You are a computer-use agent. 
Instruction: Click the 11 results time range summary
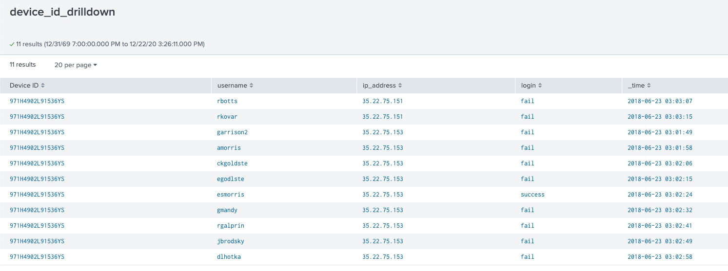(110, 44)
